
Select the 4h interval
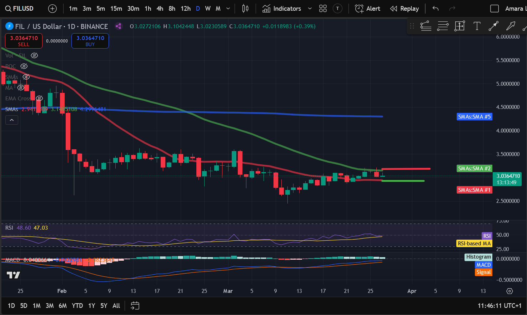pos(160,9)
